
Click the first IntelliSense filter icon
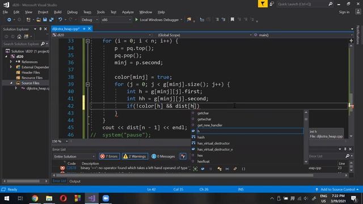tap(195, 169)
